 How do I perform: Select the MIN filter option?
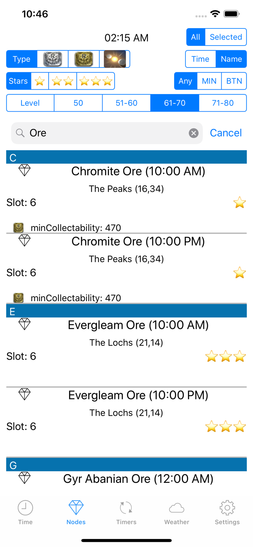coord(209,81)
